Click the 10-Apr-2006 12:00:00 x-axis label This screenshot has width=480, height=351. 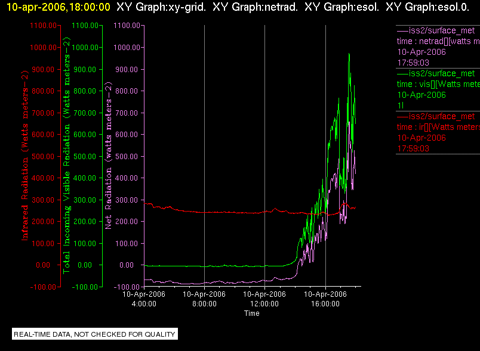[x=264, y=299]
